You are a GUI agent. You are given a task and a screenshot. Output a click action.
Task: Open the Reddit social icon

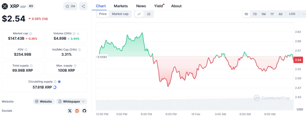77,111
